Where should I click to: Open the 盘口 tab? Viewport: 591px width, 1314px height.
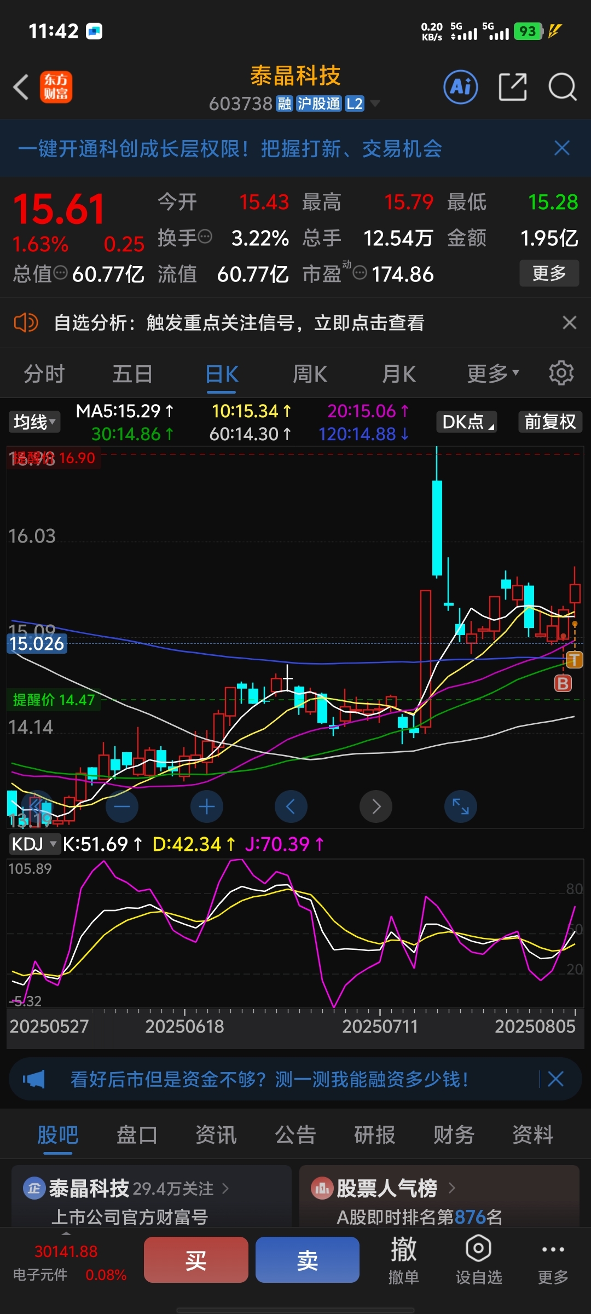pos(137,1134)
